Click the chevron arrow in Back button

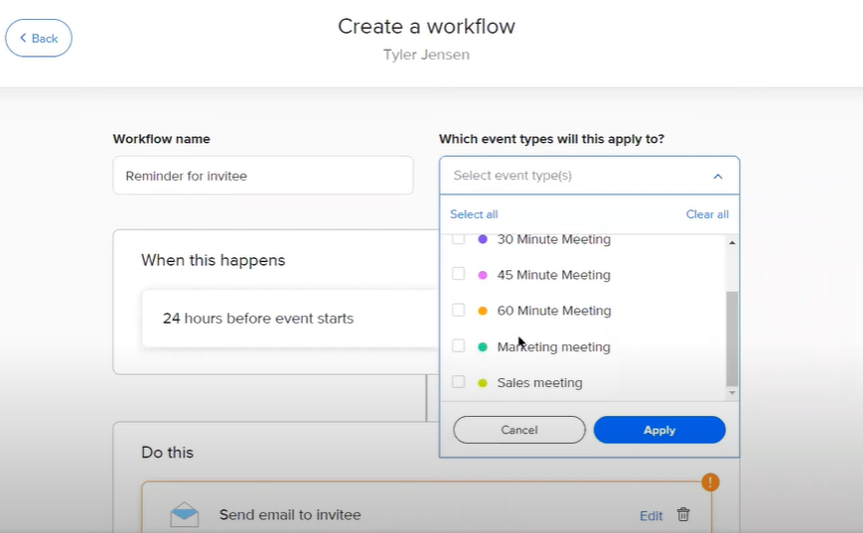click(23, 38)
